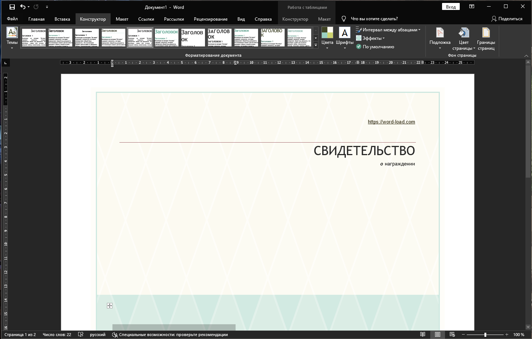Image resolution: width=532 pixels, height=339 pixels.
Task: Click the table move handle icon
Action: tap(109, 305)
